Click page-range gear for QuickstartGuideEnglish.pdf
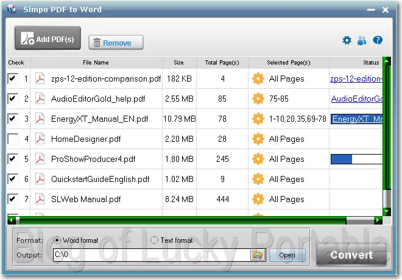This screenshot has width=402, height=280. click(x=258, y=179)
